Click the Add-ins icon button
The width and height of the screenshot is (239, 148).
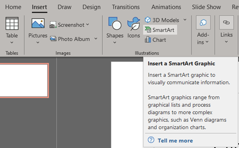pyautogui.click(x=203, y=22)
